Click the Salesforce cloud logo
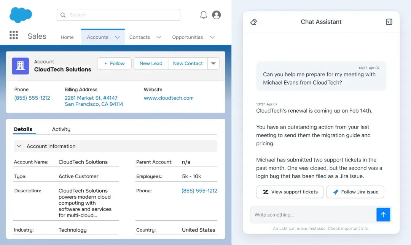411x245 pixels. coord(21,15)
